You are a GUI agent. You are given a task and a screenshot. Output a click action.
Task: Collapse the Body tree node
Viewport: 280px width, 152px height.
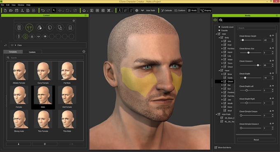point(219,37)
